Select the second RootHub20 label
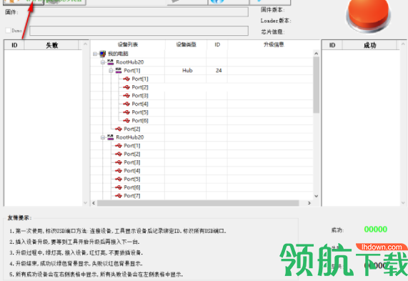This screenshot has width=408, height=281. tap(130, 137)
